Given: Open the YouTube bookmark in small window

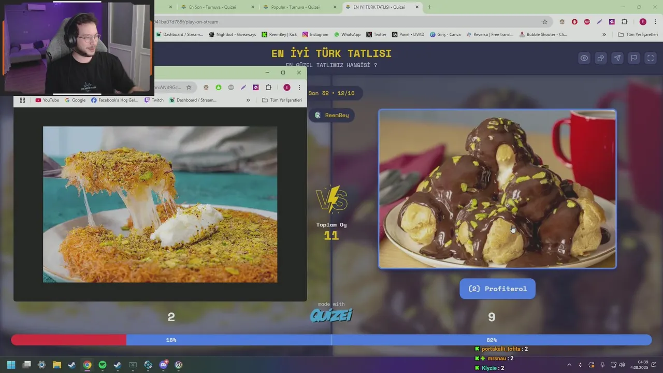Looking at the screenshot, I should tap(47, 100).
